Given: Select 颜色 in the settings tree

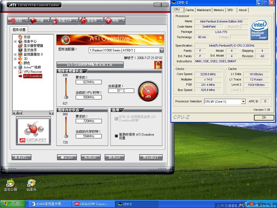Looking at the screenshot, I should (27, 63).
